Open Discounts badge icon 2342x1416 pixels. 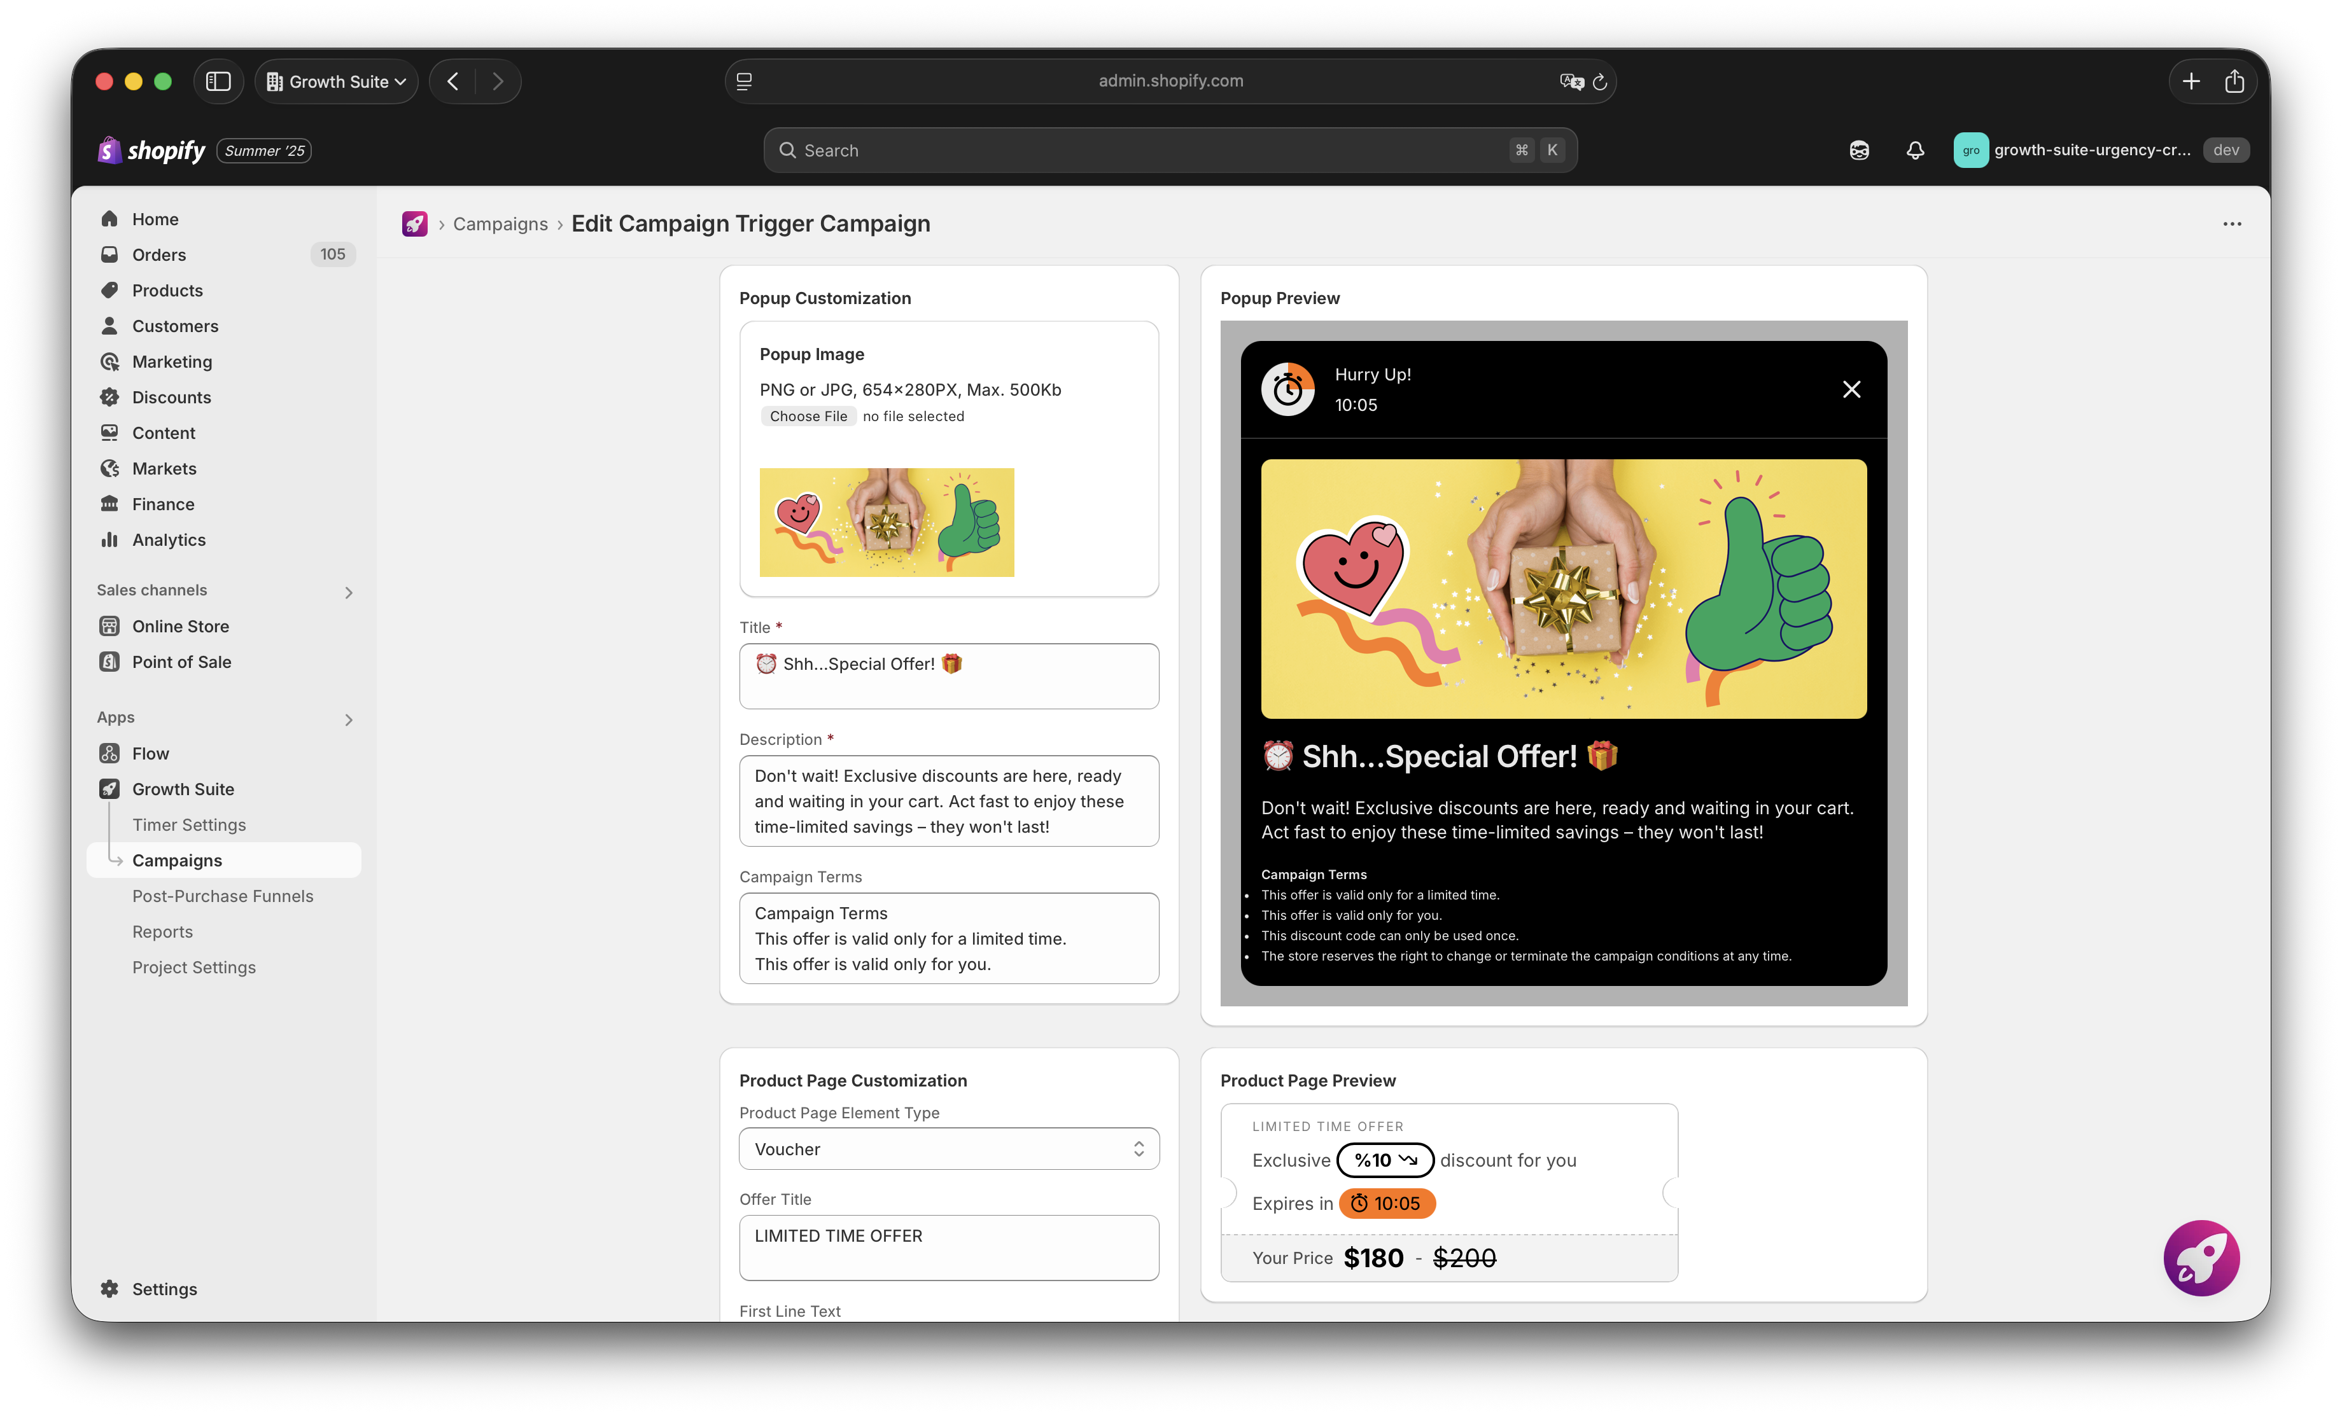[109, 397]
